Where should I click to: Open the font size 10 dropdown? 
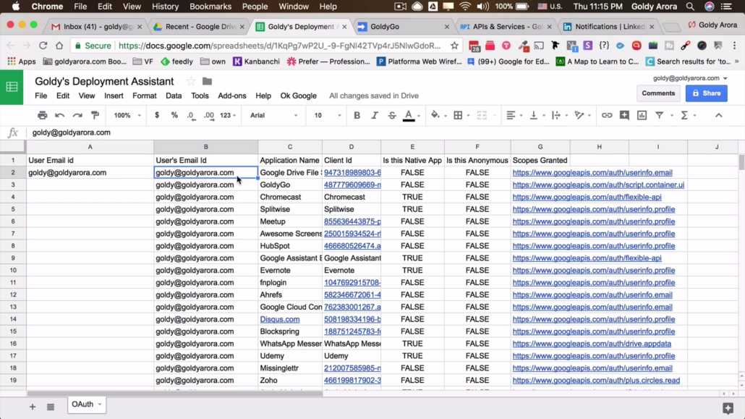(328, 115)
